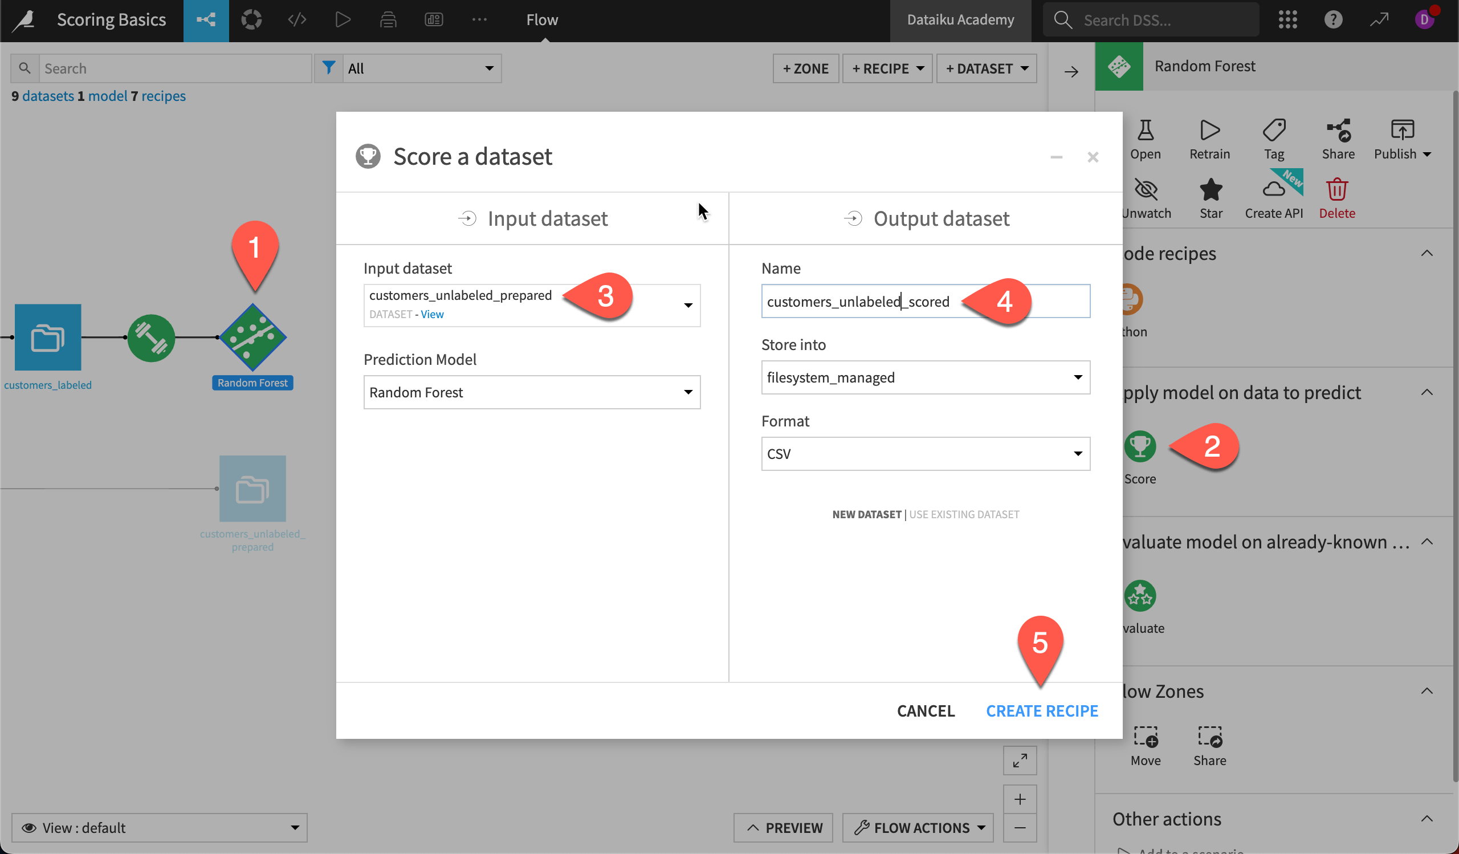
Task: Click the Share icon under Random Forest
Action: tap(1338, 131)
